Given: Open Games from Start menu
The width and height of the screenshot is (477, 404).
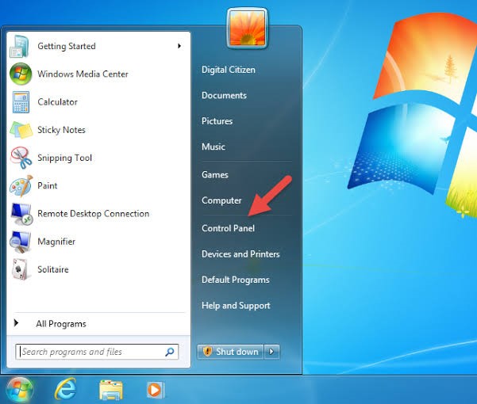Looking at the screenshot, I should (x=215, y=175).
